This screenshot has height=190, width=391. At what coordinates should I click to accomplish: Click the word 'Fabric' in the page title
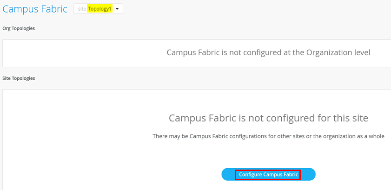53,9
